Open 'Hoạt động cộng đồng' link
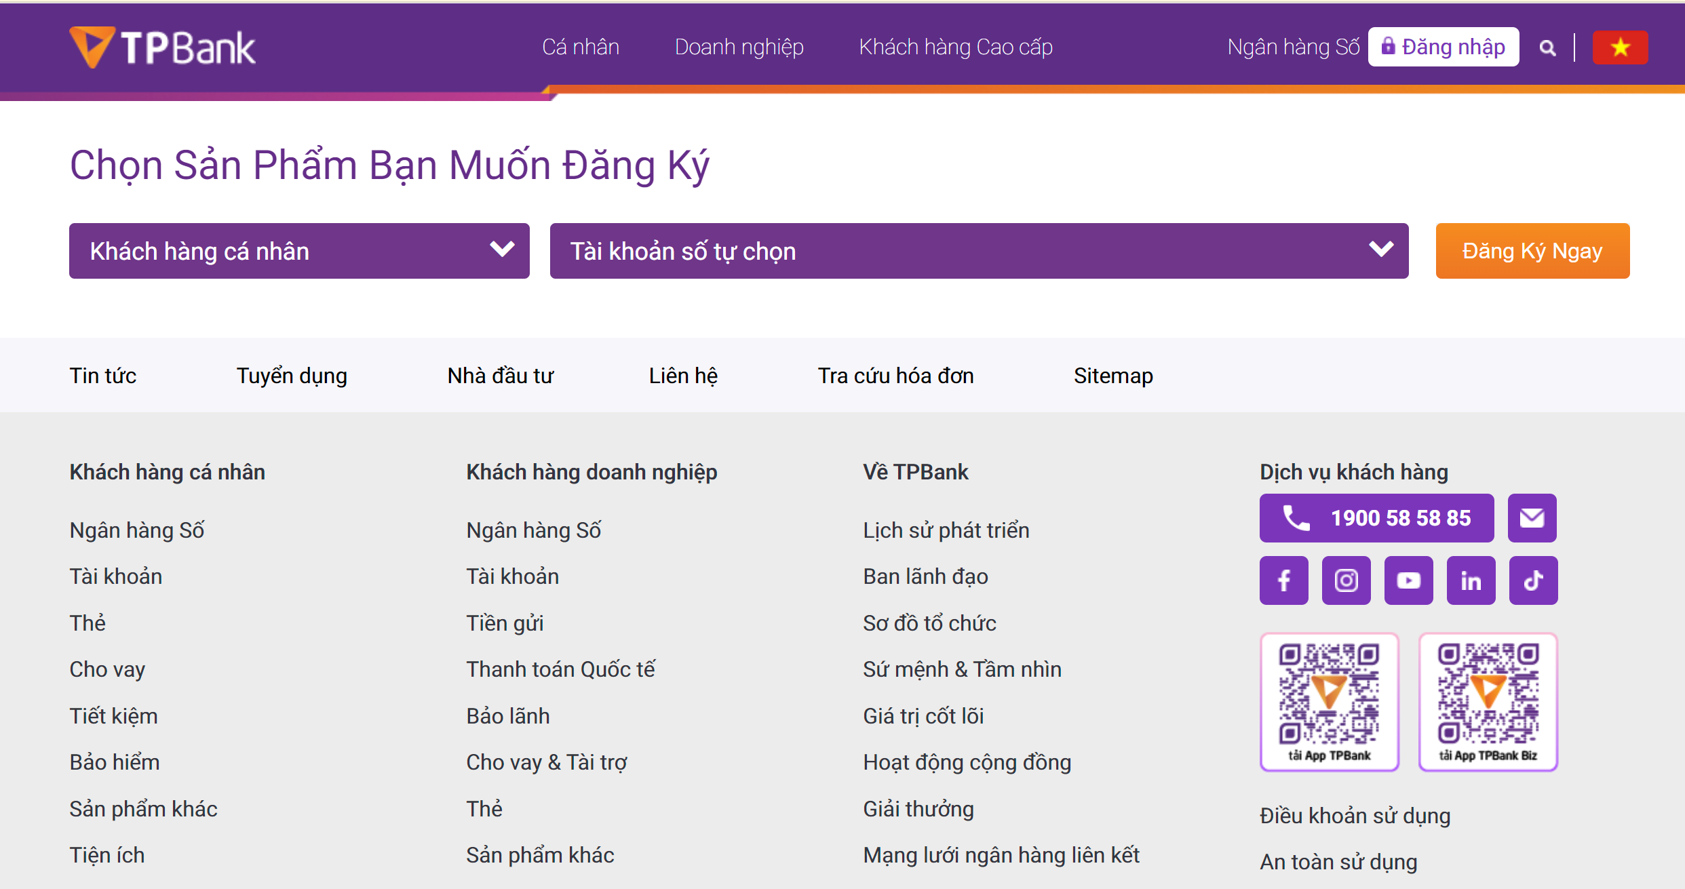Viewport: 1685px width, 889px height. tap(967, 762)
